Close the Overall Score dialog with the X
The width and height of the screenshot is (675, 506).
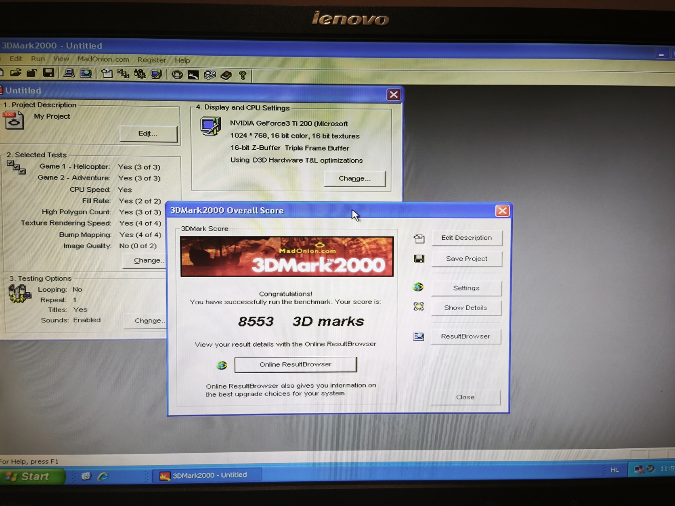(x=502, y=211)
